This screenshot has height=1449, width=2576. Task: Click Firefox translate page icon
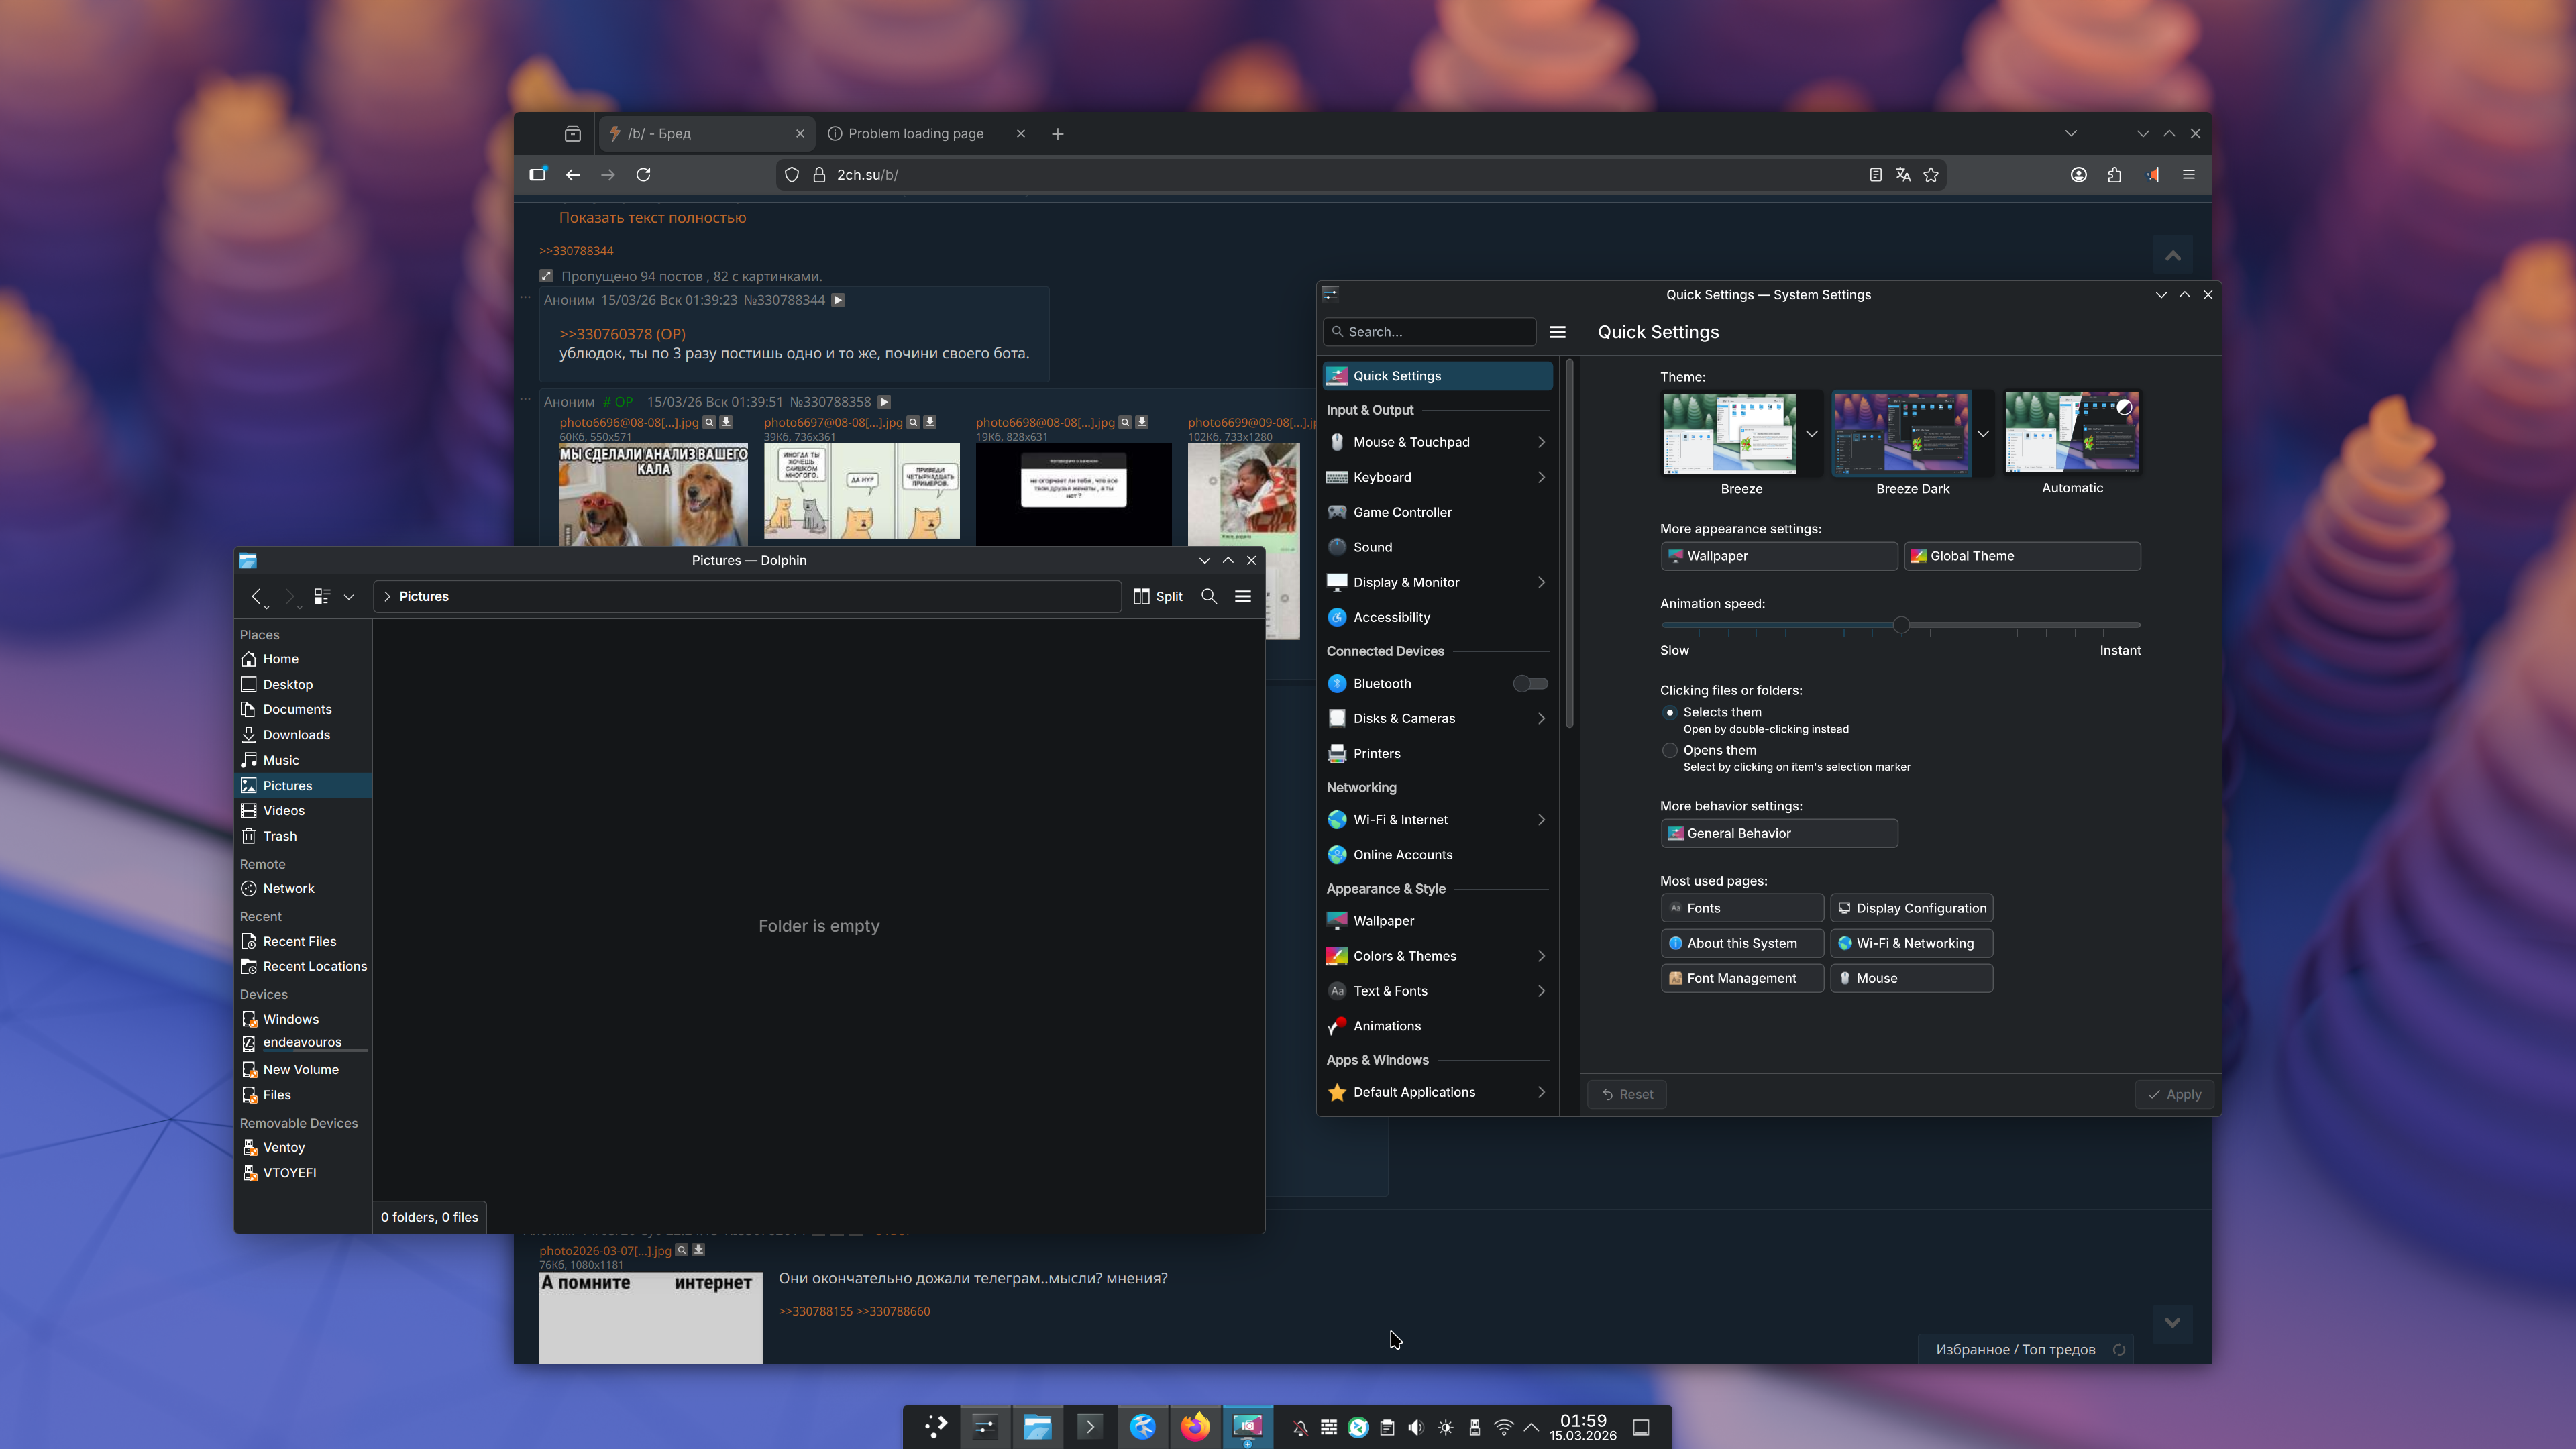1903,175
